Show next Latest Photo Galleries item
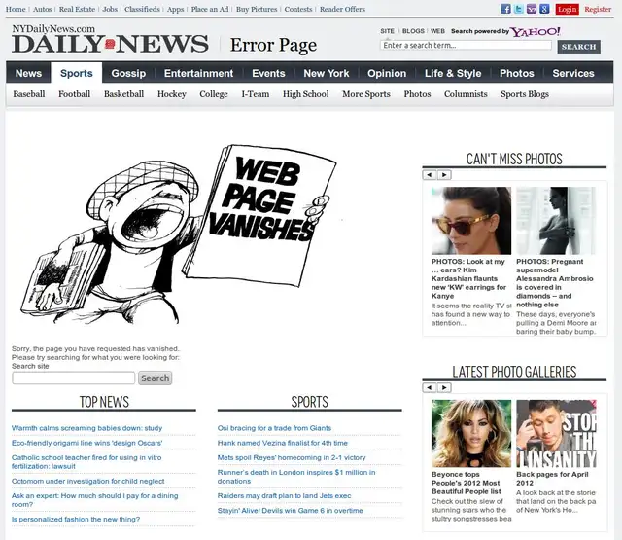The image size is (622, 540). (444, 387)
